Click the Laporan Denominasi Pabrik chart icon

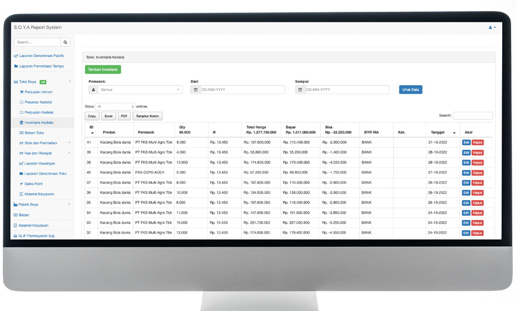(x=16, y=56)
